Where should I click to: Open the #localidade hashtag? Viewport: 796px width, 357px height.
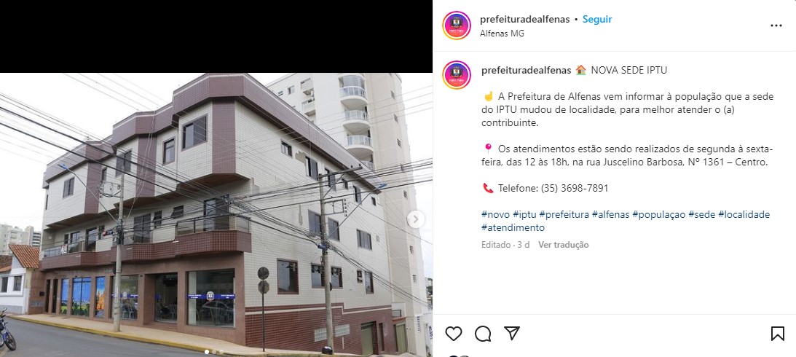(744, 214)
